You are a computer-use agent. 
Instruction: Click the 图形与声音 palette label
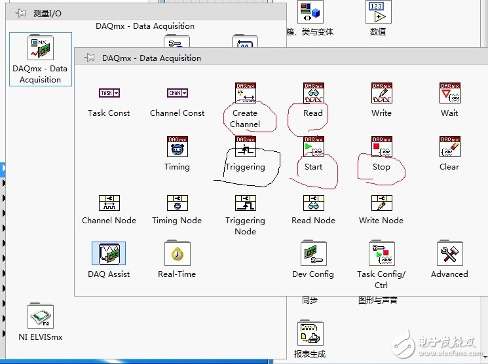click(x=378, y=300)
